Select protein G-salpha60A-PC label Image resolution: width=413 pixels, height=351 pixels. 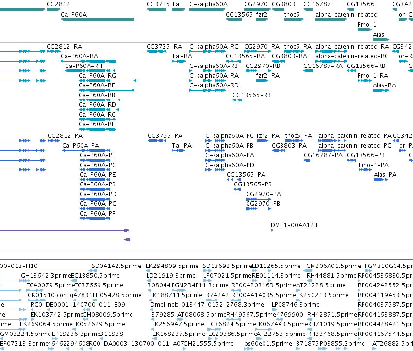(x=230, y=136)
